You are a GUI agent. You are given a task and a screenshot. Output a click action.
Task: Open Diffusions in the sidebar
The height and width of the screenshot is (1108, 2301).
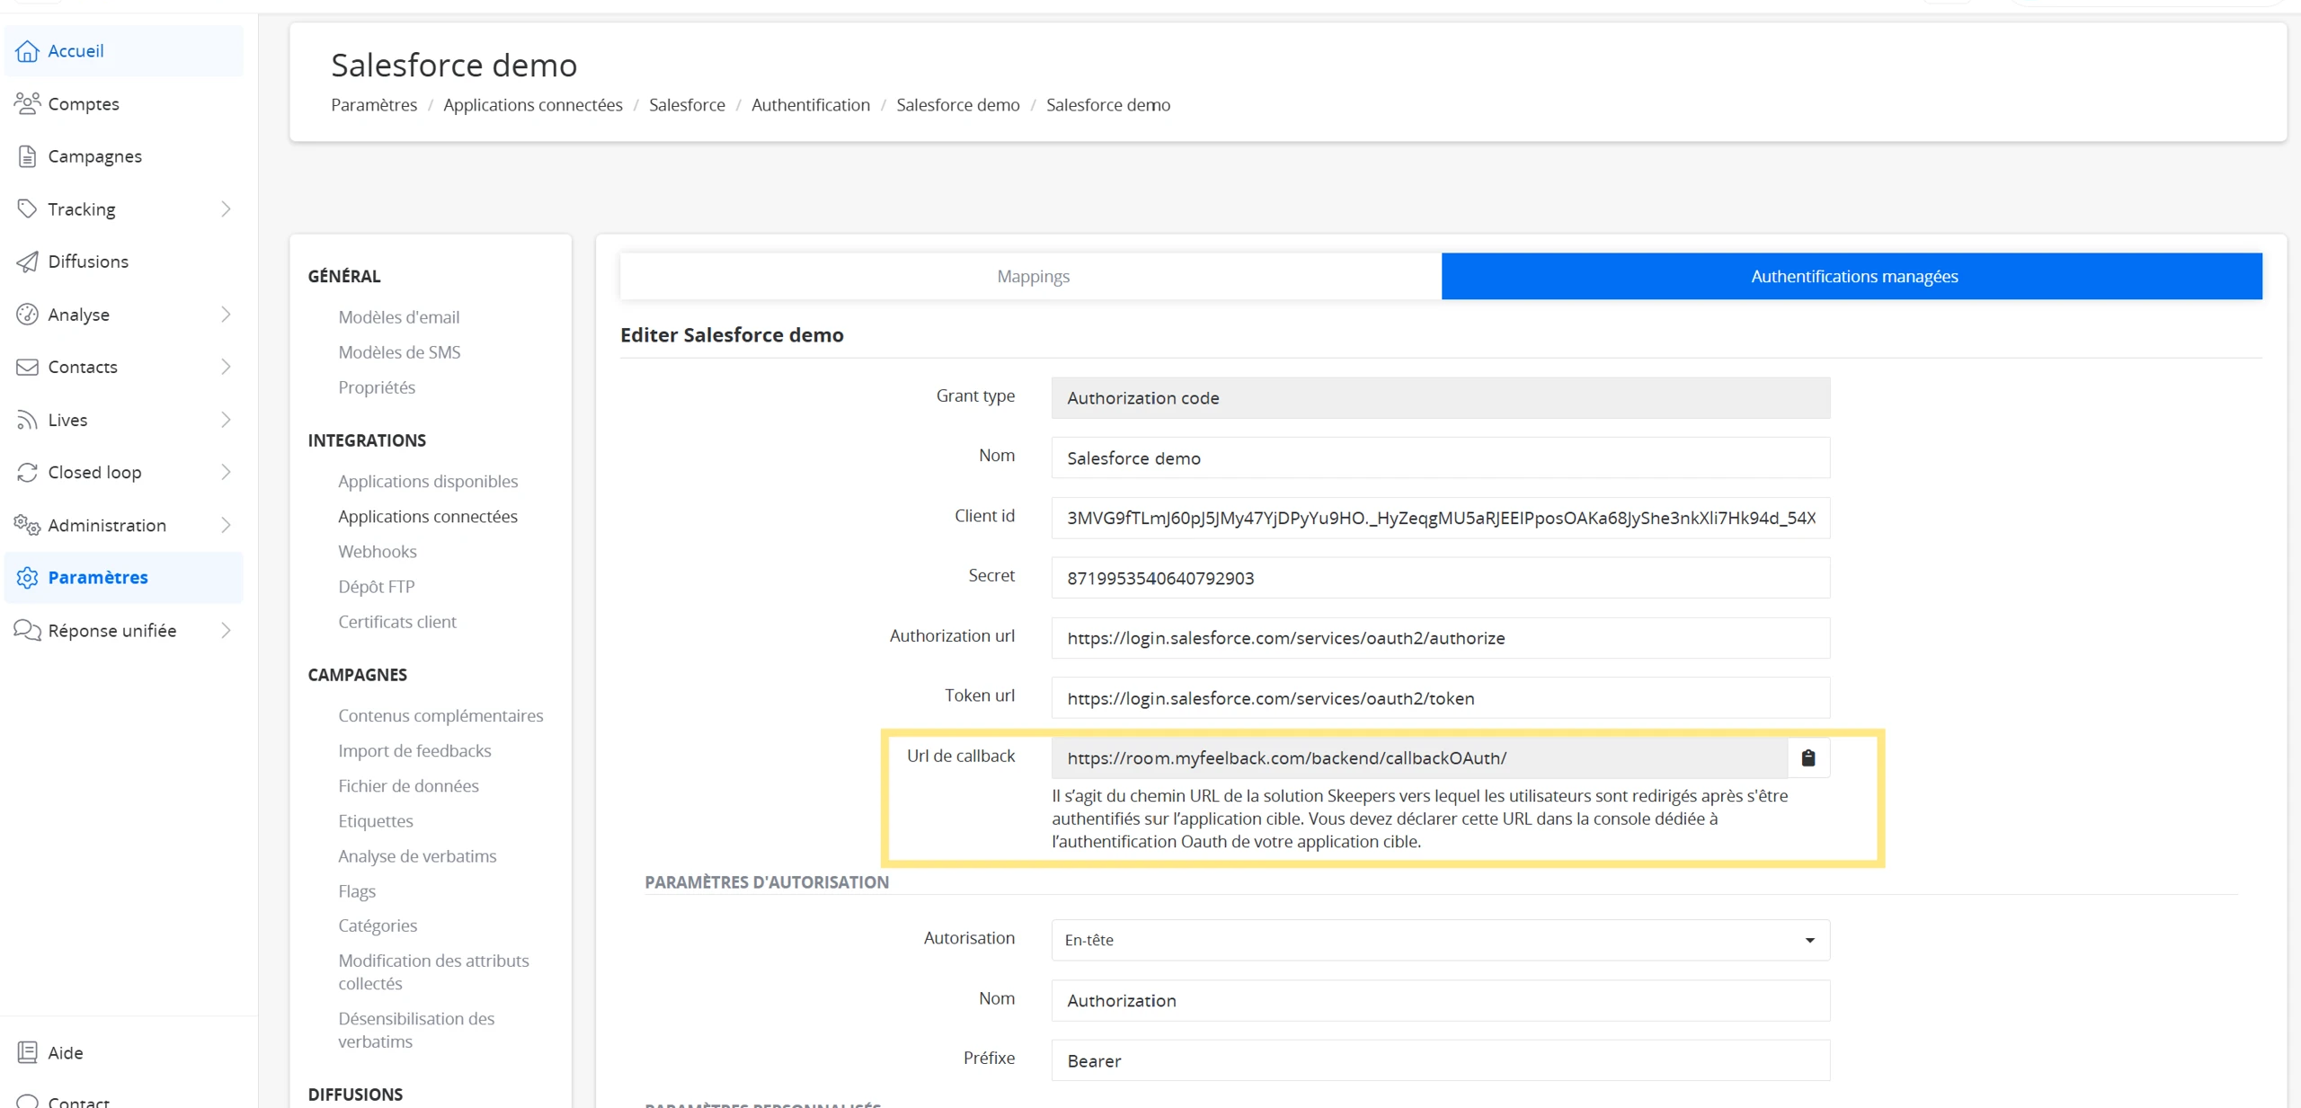click(x=124, y=261)
